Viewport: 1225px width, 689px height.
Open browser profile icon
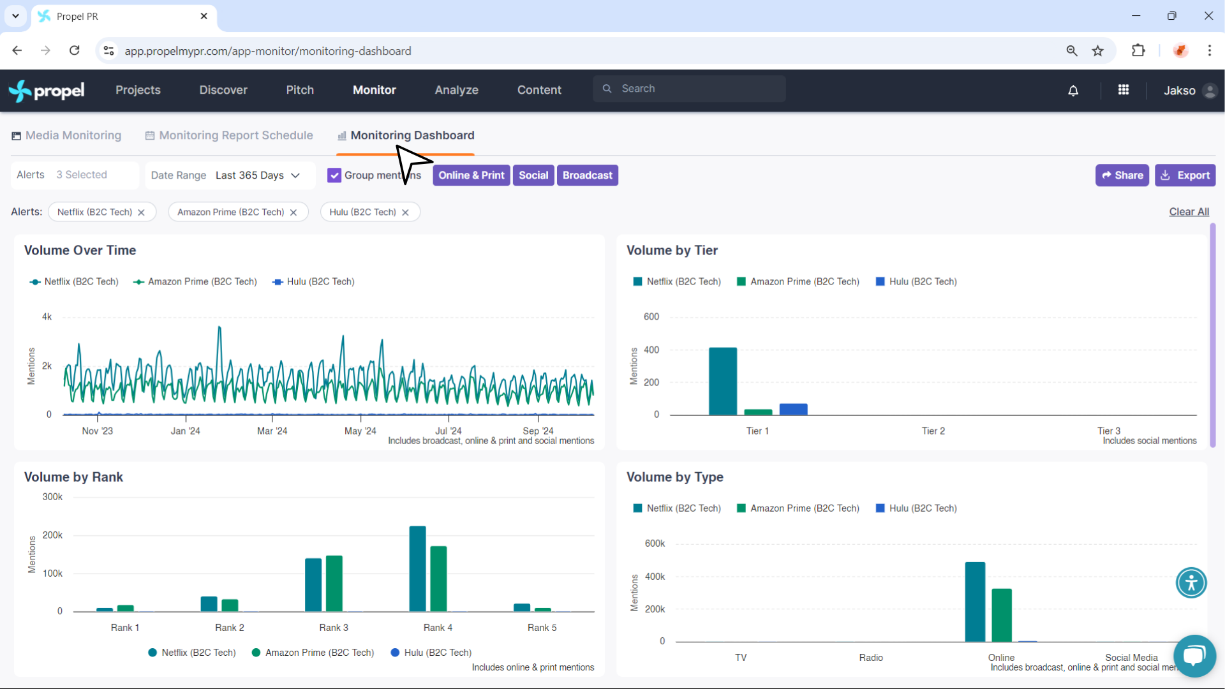(x=1180, y=50)
